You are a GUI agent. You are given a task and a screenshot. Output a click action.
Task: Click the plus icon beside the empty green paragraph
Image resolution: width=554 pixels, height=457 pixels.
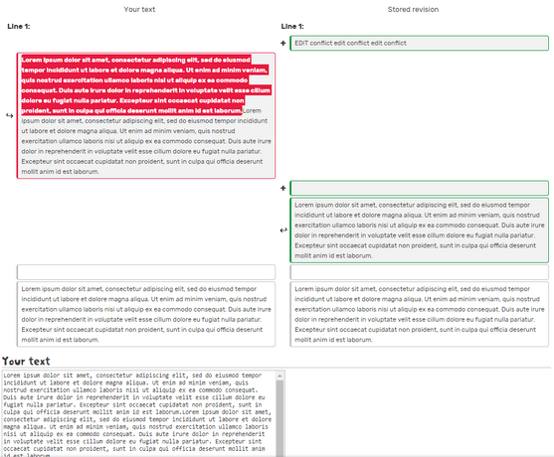[x=283, y=188]
